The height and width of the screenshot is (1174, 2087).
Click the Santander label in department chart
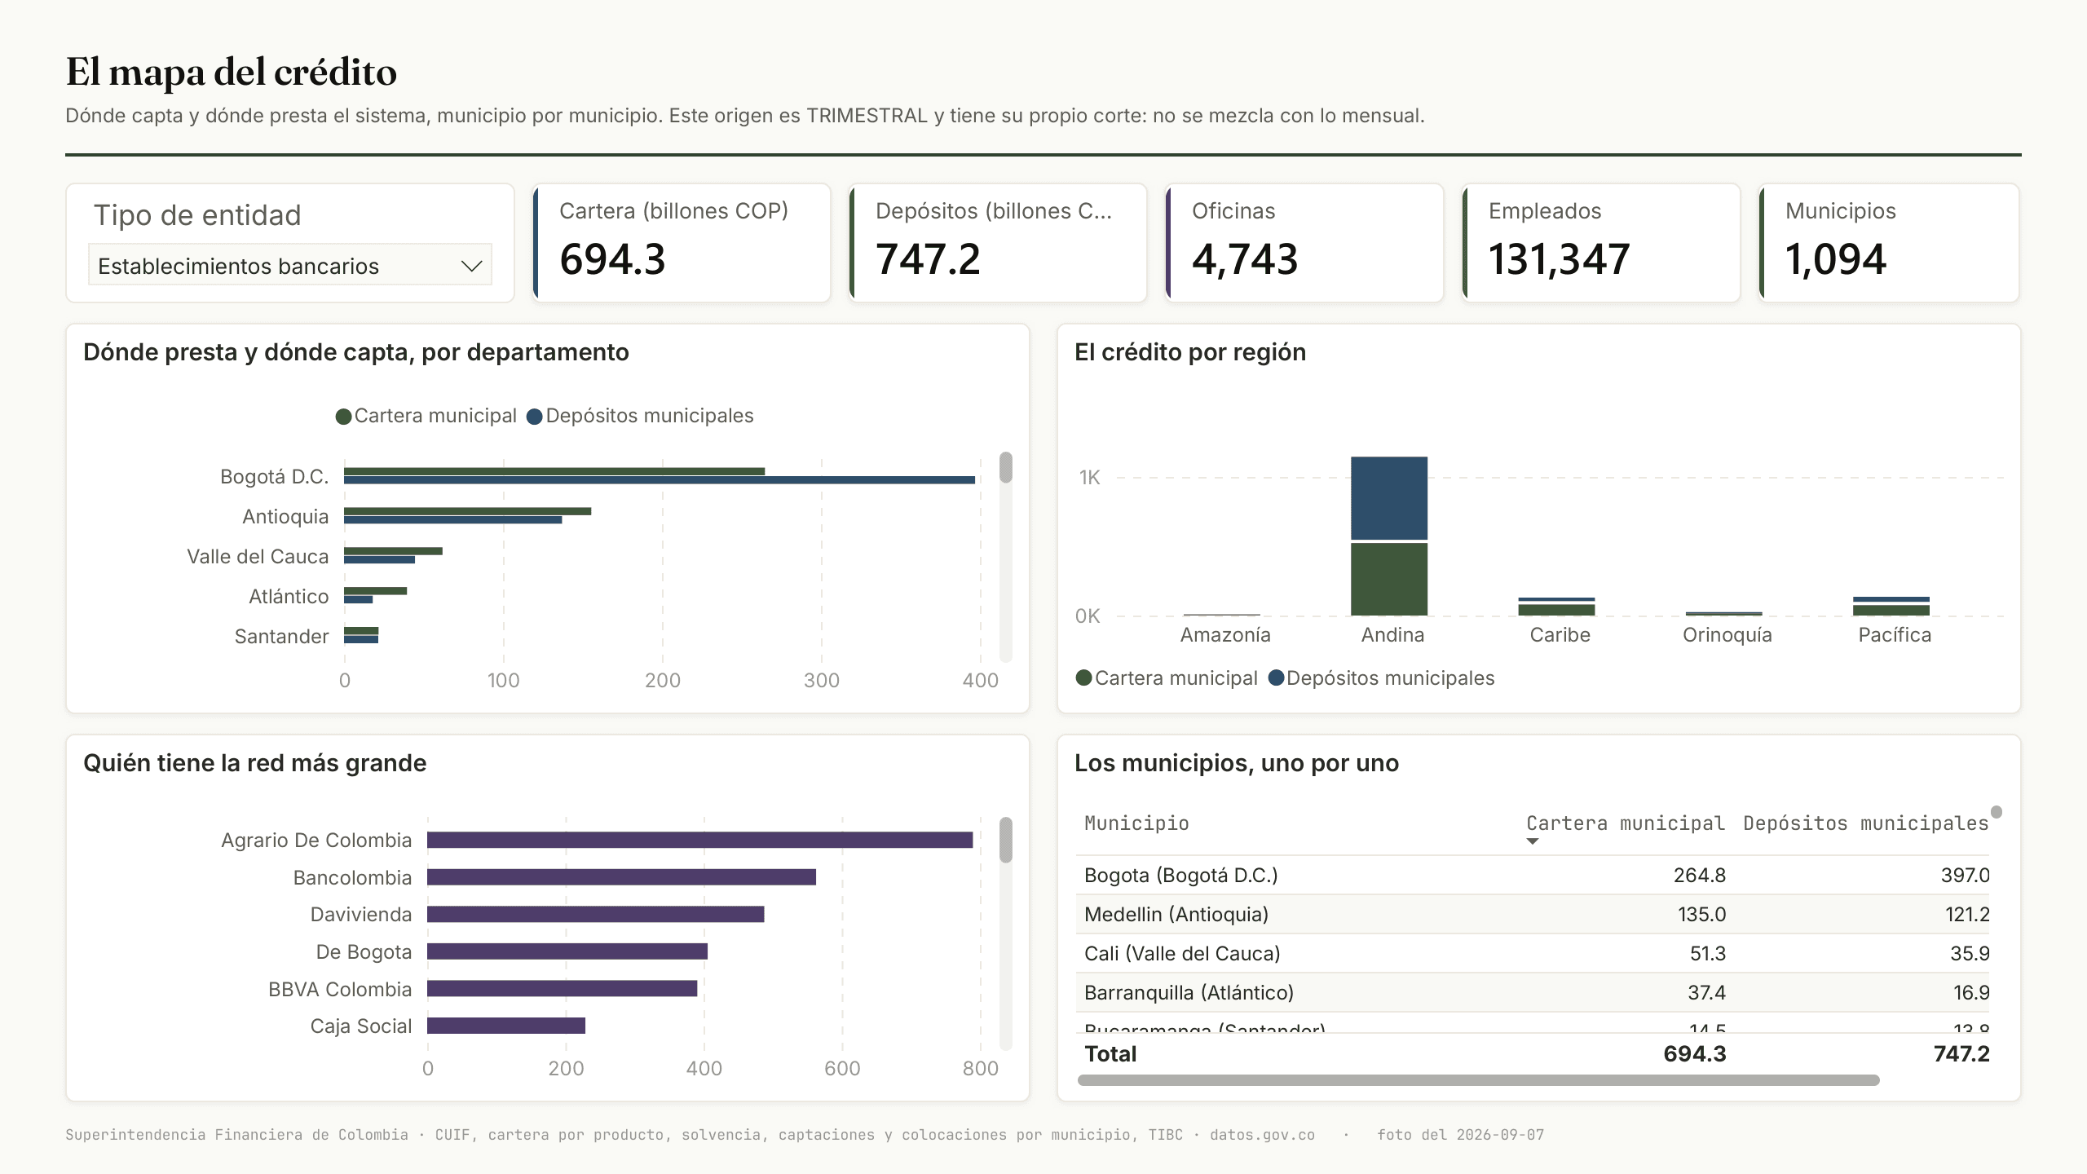[x=281, y=637]
